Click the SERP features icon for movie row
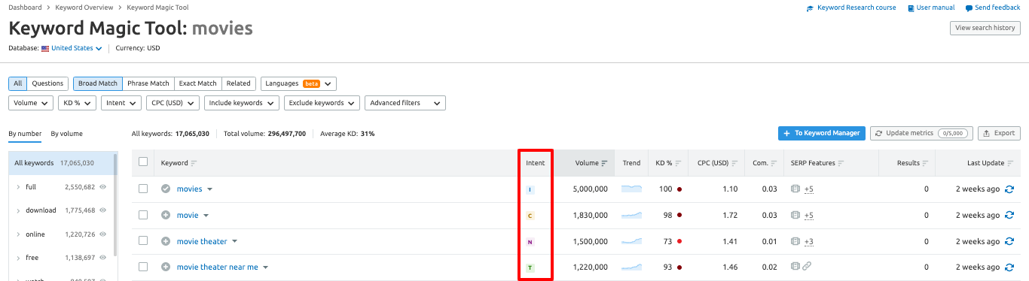 [x=795, y=216]
